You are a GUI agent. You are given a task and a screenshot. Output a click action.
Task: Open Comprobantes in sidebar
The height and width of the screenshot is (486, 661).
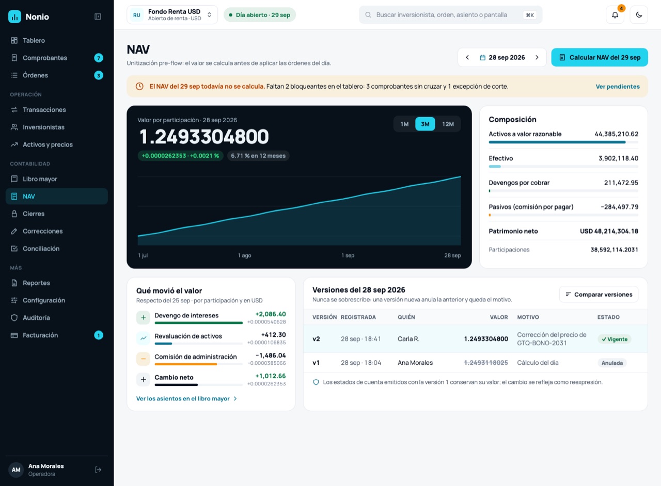(57, 58)
